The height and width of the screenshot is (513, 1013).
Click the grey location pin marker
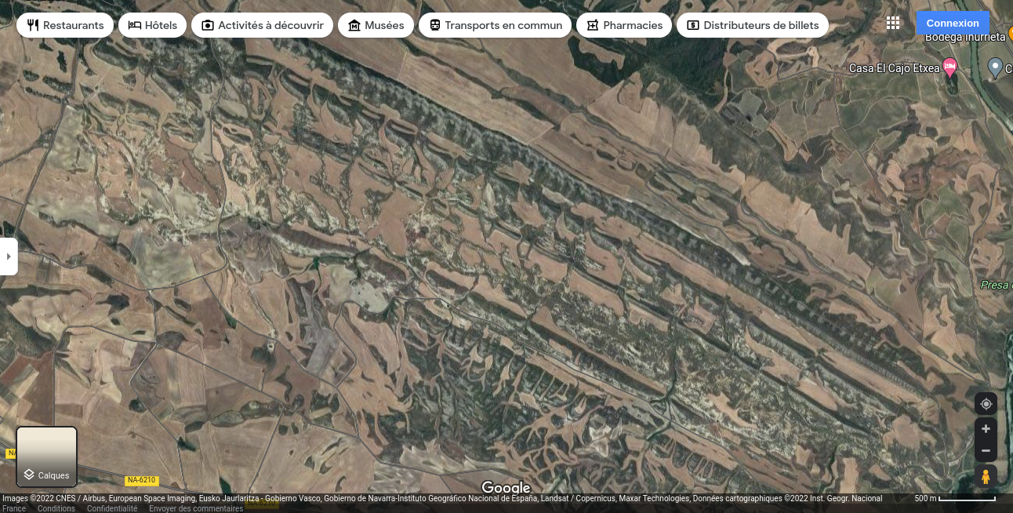[995, 67]
